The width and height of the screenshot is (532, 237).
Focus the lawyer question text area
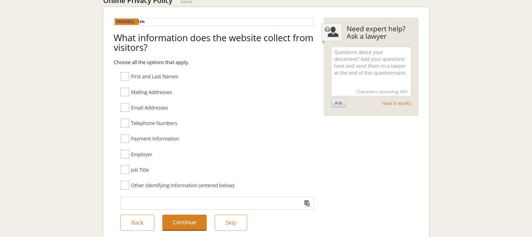click(x=371, y=69)
